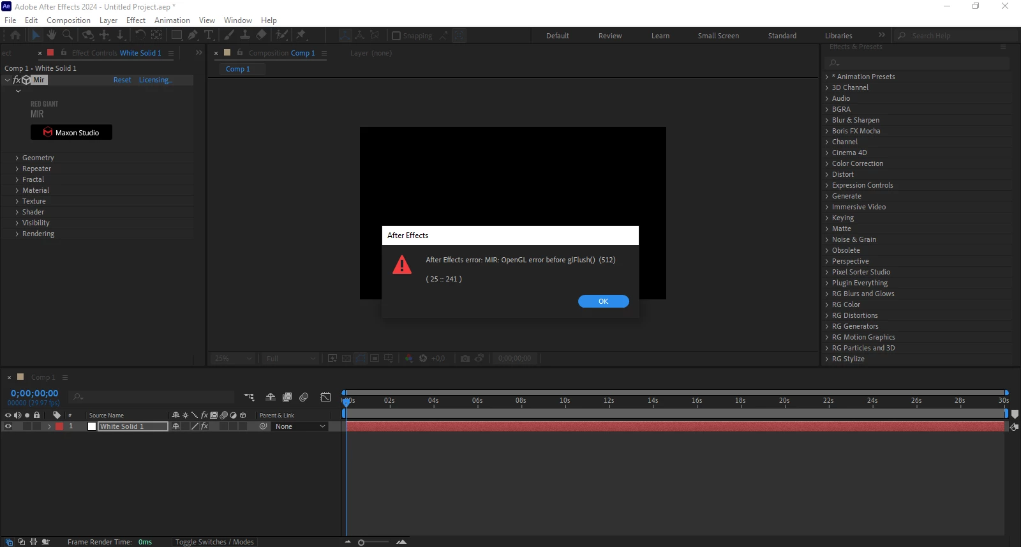Show more workspaces overflow arrows
This screenshot has height=547, width=1021.
(x=882, y=35)
